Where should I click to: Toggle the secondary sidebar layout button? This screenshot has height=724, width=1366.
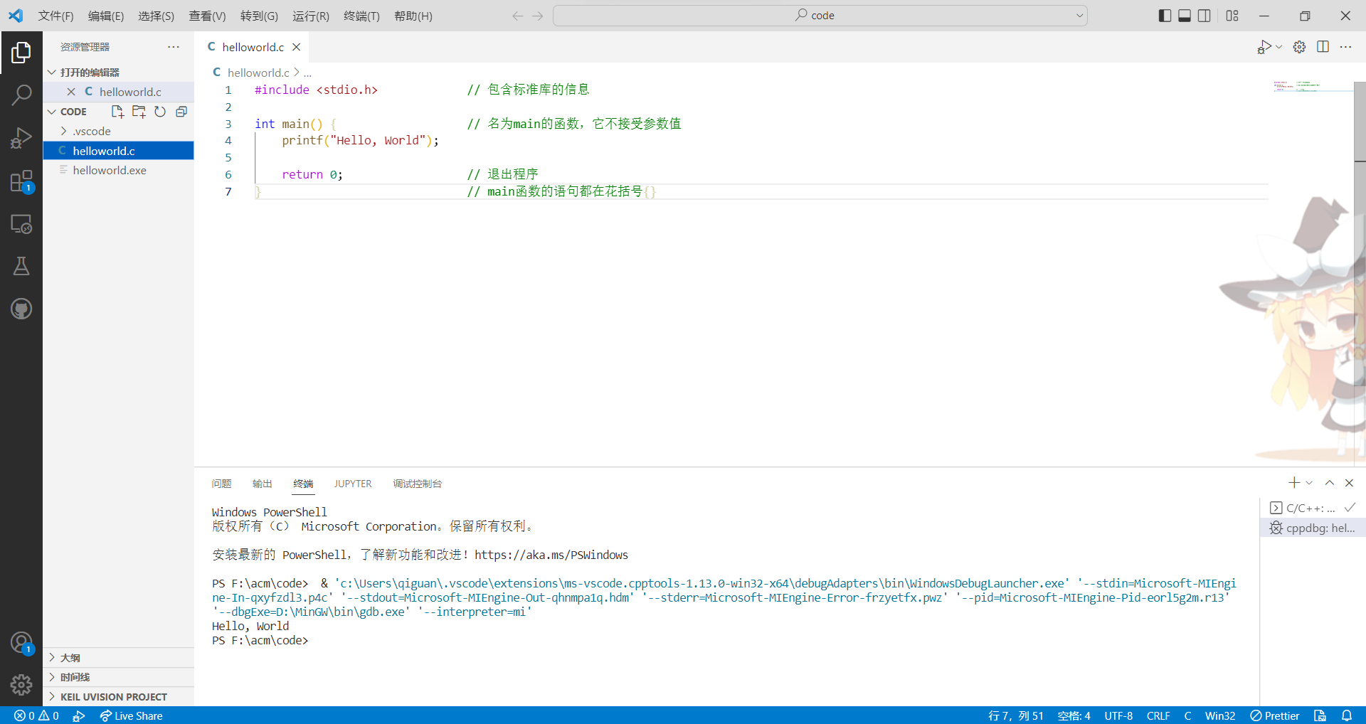tap(1204, 16)
